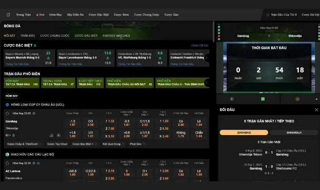The height and width of the screenshot is (190, 320).
Task: Open the Cược Chấp & Trên/Dưới dropdown
Action: [x=24, y=144]
